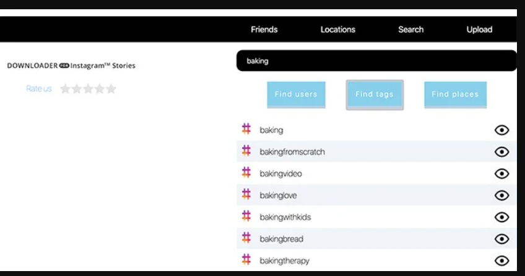Image resolution: width=525 pixels, height=276 pixels.
Task: Click the FOR badge icon in Downloader title
Action: point(64,65)
